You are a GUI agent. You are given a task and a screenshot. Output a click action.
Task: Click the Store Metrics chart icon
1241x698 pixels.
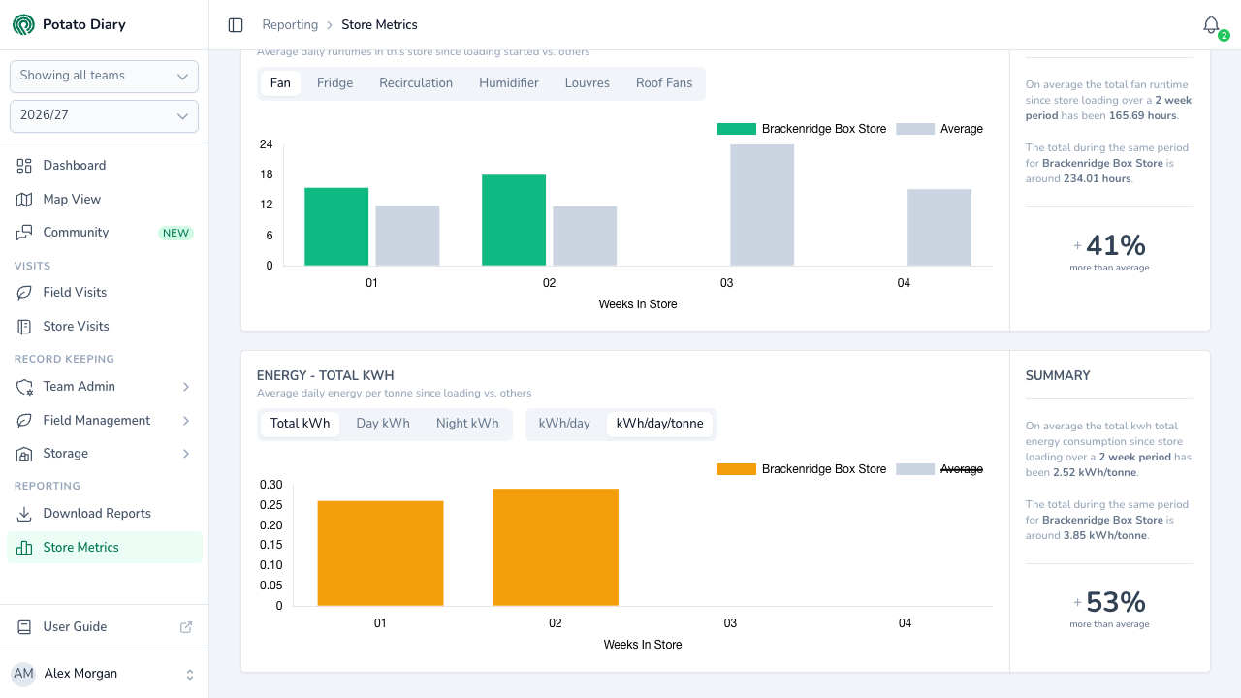pos(24,548)
